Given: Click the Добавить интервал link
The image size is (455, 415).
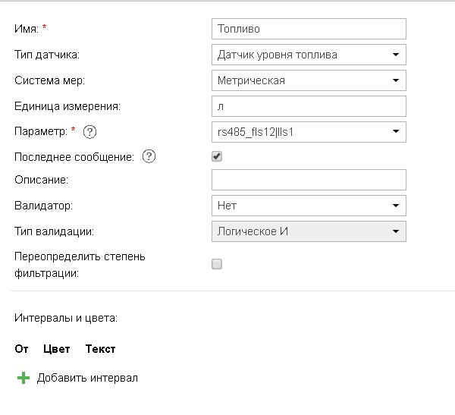Looking at the screenshot, I should point(87,378).
